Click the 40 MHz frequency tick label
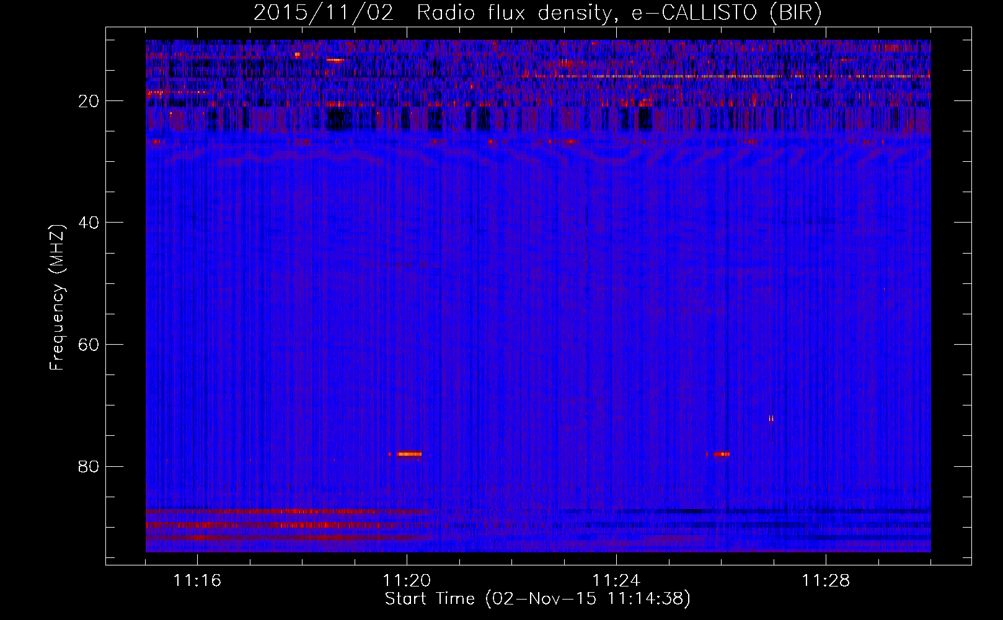1003x620 pixels. pyautogui.click(x=89, y=223)
